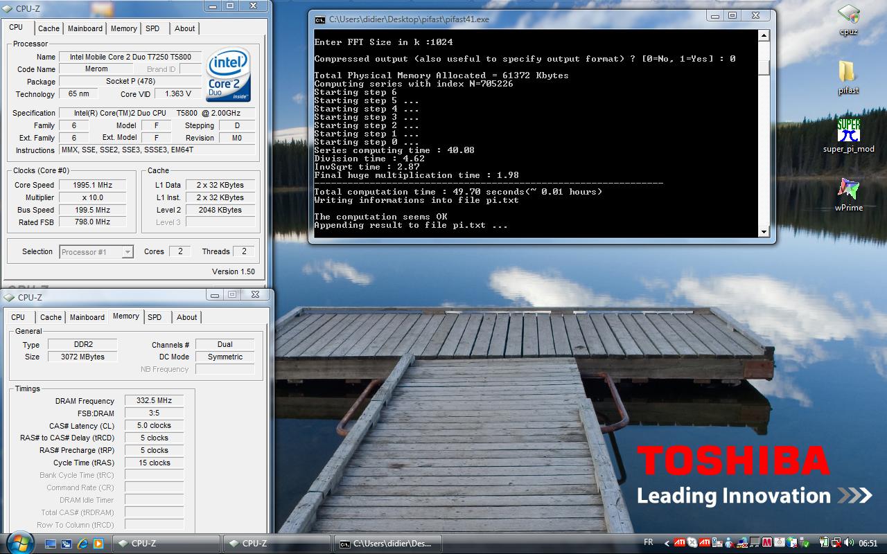Select About tab in Memory CPU-Z window
The width and height of the screenshot is (887, 554).
click(186, 317)
